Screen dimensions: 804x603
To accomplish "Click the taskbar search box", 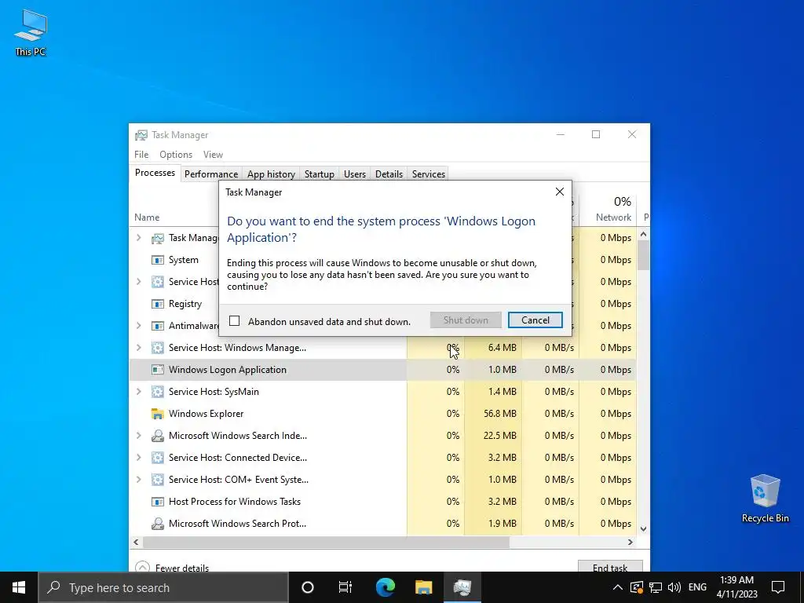I will pyautogui.click(x=163, y=587).
